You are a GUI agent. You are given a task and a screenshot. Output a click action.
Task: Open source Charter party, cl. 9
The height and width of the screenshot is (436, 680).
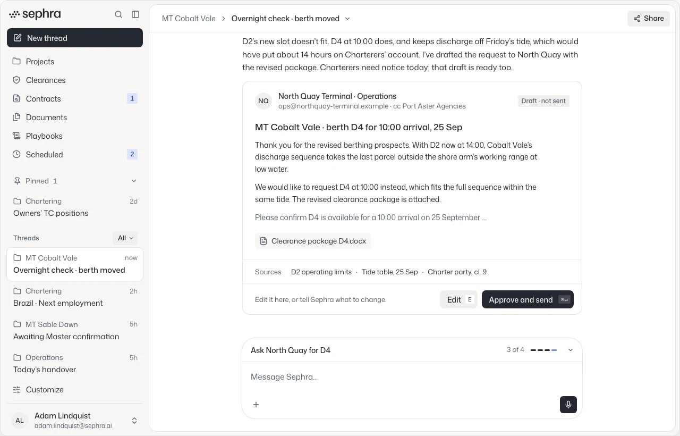coord(457,272)
